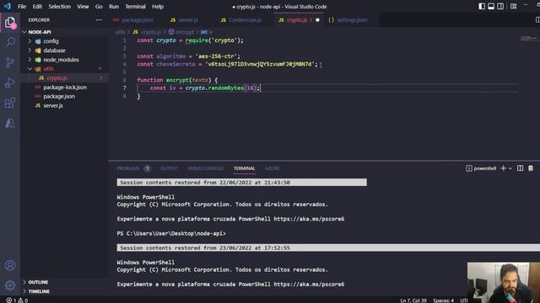Open the Extensions view
The width and height of the screenshot is (540, 303).
[10, 103]
